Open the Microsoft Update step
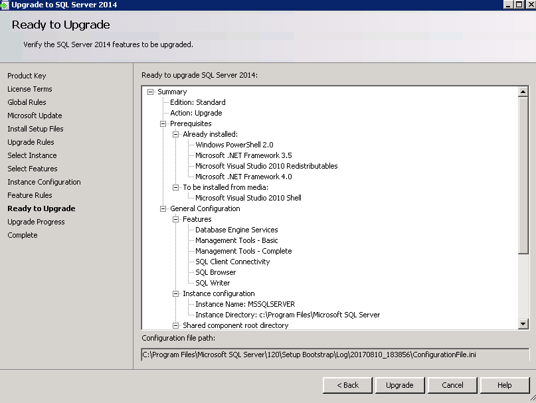This screenshot has height=403, width=536. pos(35,116)
